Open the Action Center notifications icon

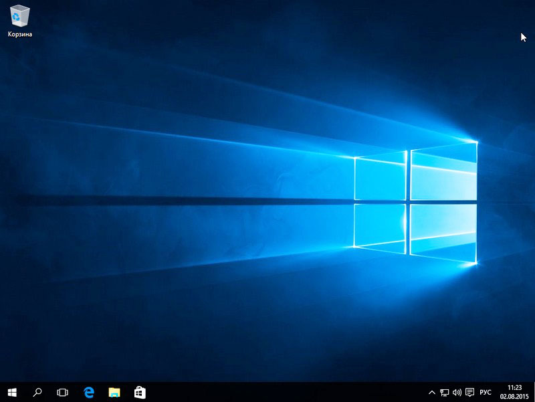(470, 393)
